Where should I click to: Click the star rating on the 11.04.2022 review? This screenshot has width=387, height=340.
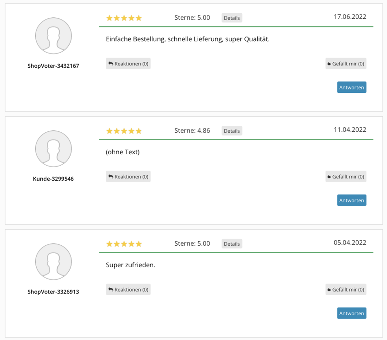click(124, 131)
